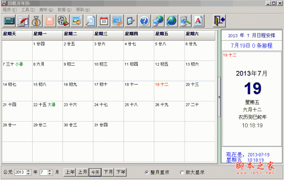The width and height of the screenshot is (284, 180).
Task: Click the network computers globe icon
Action: coord(158,21)
